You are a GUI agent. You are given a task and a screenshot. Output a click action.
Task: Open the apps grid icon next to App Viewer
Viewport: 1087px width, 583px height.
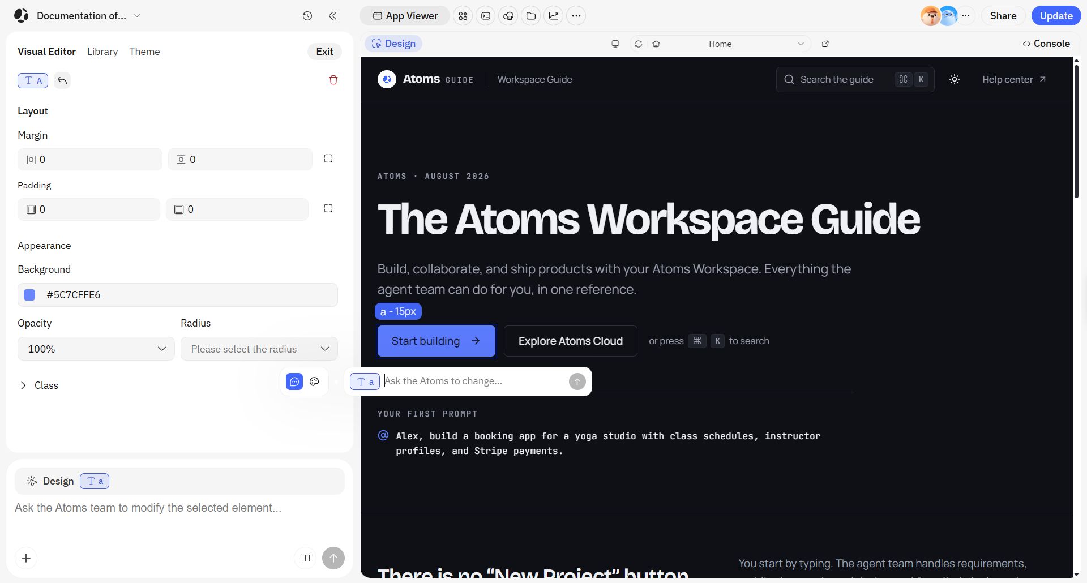[x=463, y=16]
